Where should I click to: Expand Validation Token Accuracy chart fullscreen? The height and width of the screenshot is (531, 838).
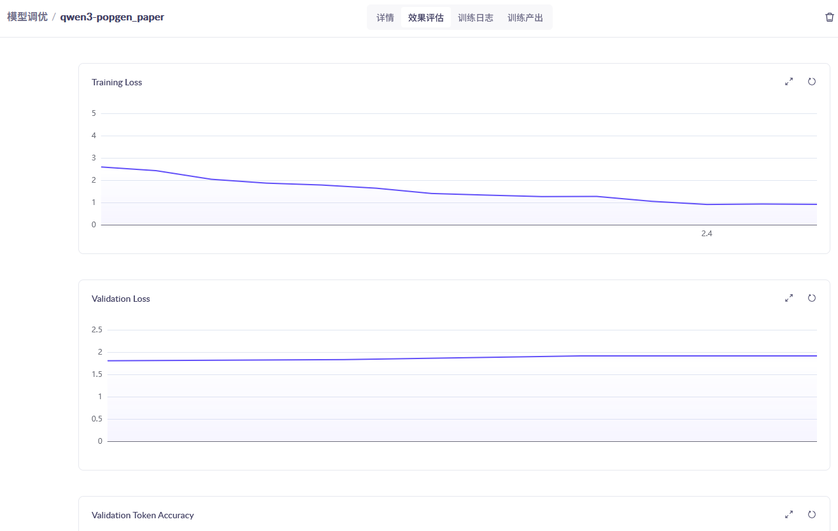(x=789, y=514)
